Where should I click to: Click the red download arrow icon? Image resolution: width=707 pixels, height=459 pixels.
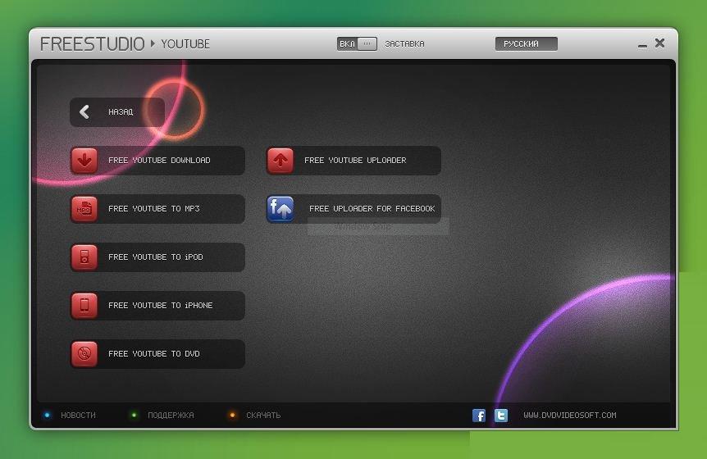84,161
